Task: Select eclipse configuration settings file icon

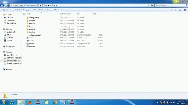Action: point(28,43)
